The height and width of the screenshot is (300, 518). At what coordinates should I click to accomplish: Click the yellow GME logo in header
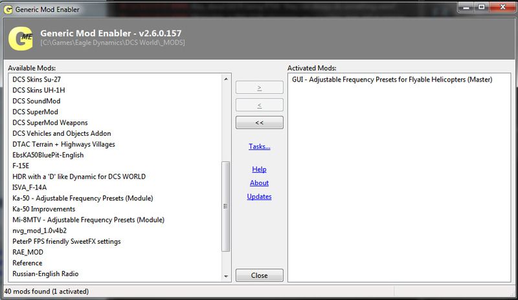click(20, 39)
